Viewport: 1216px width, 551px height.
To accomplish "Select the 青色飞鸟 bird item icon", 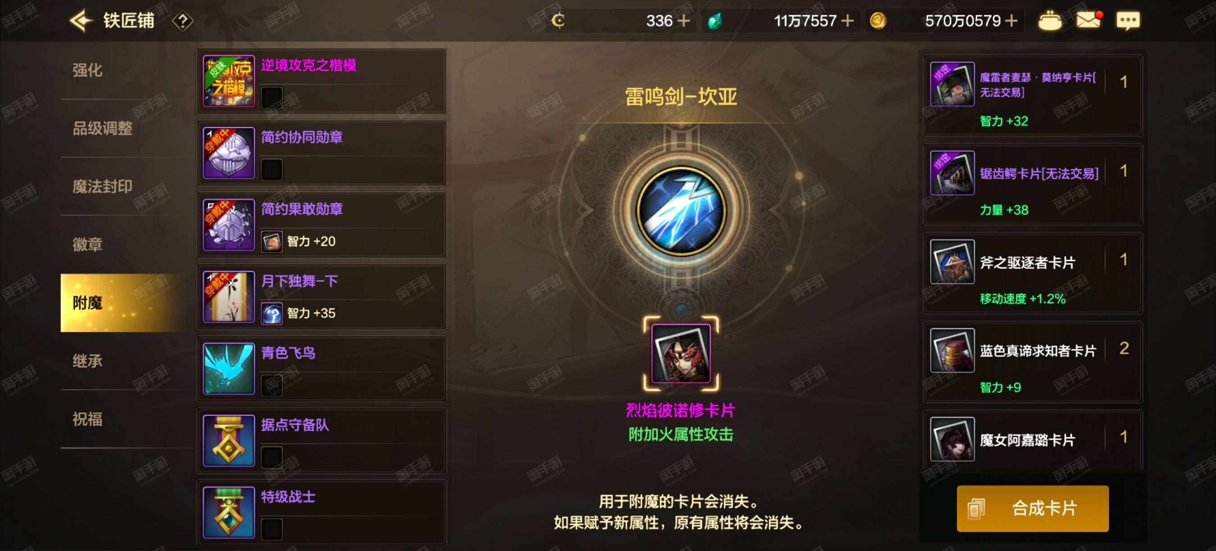I will click(229, 368).
